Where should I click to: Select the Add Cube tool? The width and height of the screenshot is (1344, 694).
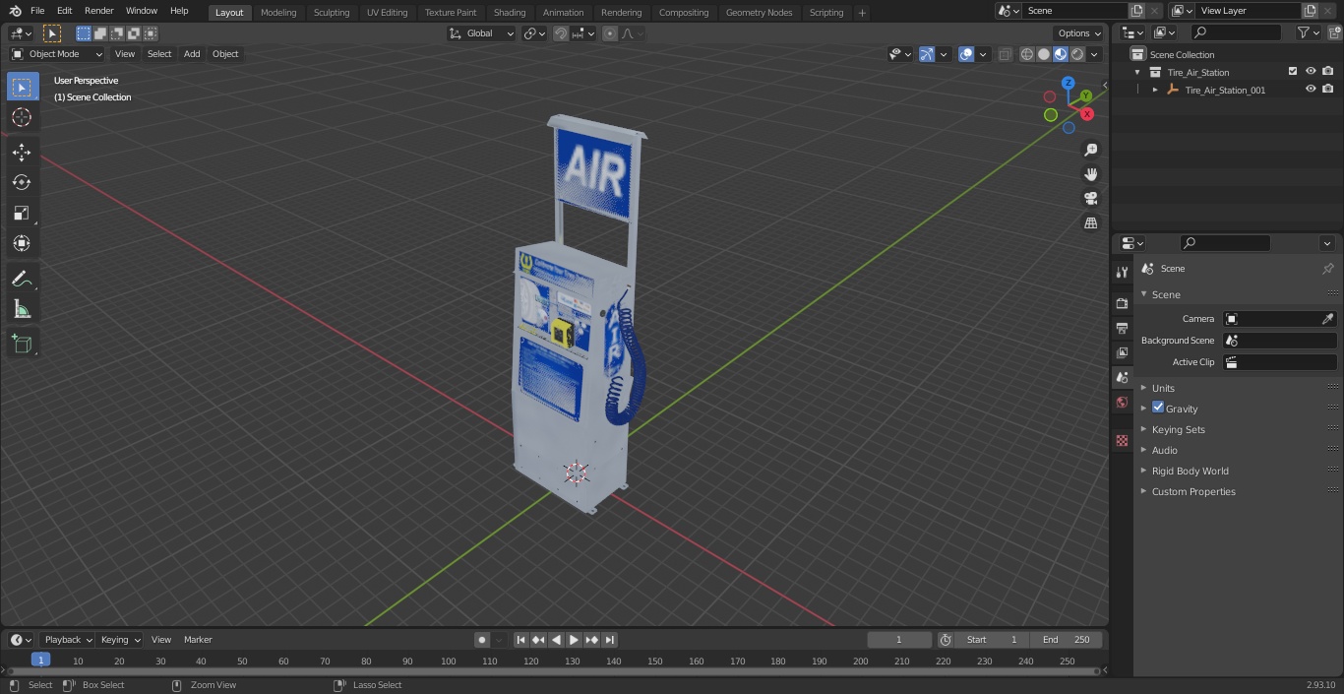click(22, 345)
